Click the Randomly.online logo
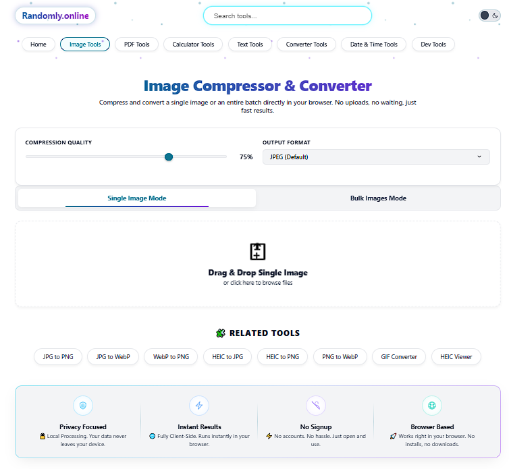 (x=55, y=16)
